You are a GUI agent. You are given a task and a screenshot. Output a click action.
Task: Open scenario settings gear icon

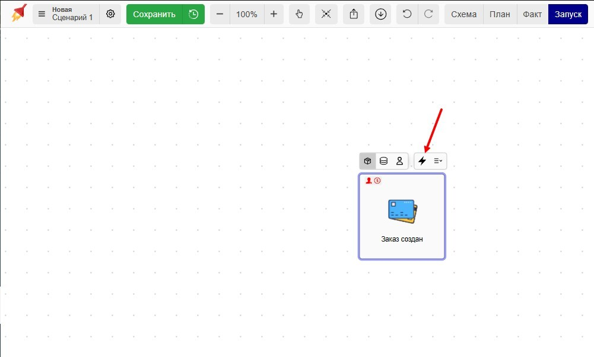pos(110,14)
